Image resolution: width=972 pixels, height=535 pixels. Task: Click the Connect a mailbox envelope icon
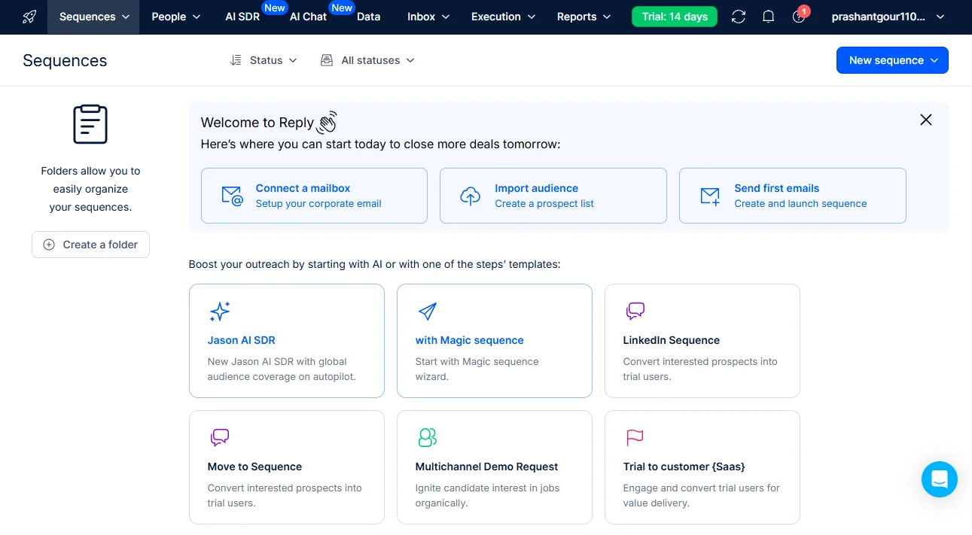tap(232, 196)
